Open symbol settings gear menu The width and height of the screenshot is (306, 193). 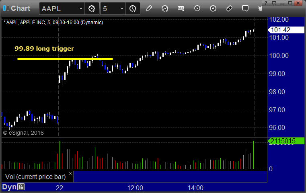tap(92, 8)
